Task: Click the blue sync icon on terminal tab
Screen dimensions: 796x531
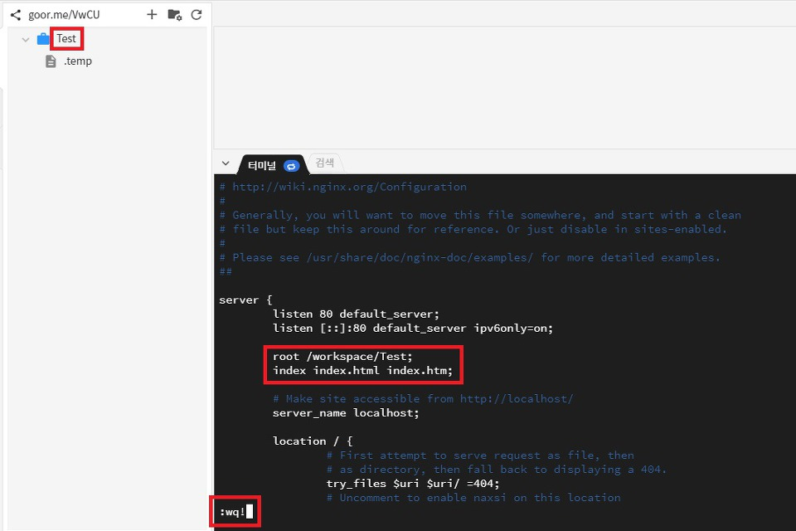Action: 291,166
